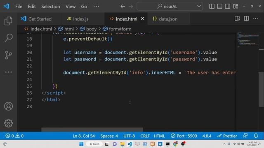Show hidden system tray icons chevron
This screenshot has height=148, width=264.
coord(224,144)
